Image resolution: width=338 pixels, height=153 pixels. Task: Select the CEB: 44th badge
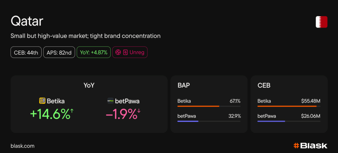(26, 52)
